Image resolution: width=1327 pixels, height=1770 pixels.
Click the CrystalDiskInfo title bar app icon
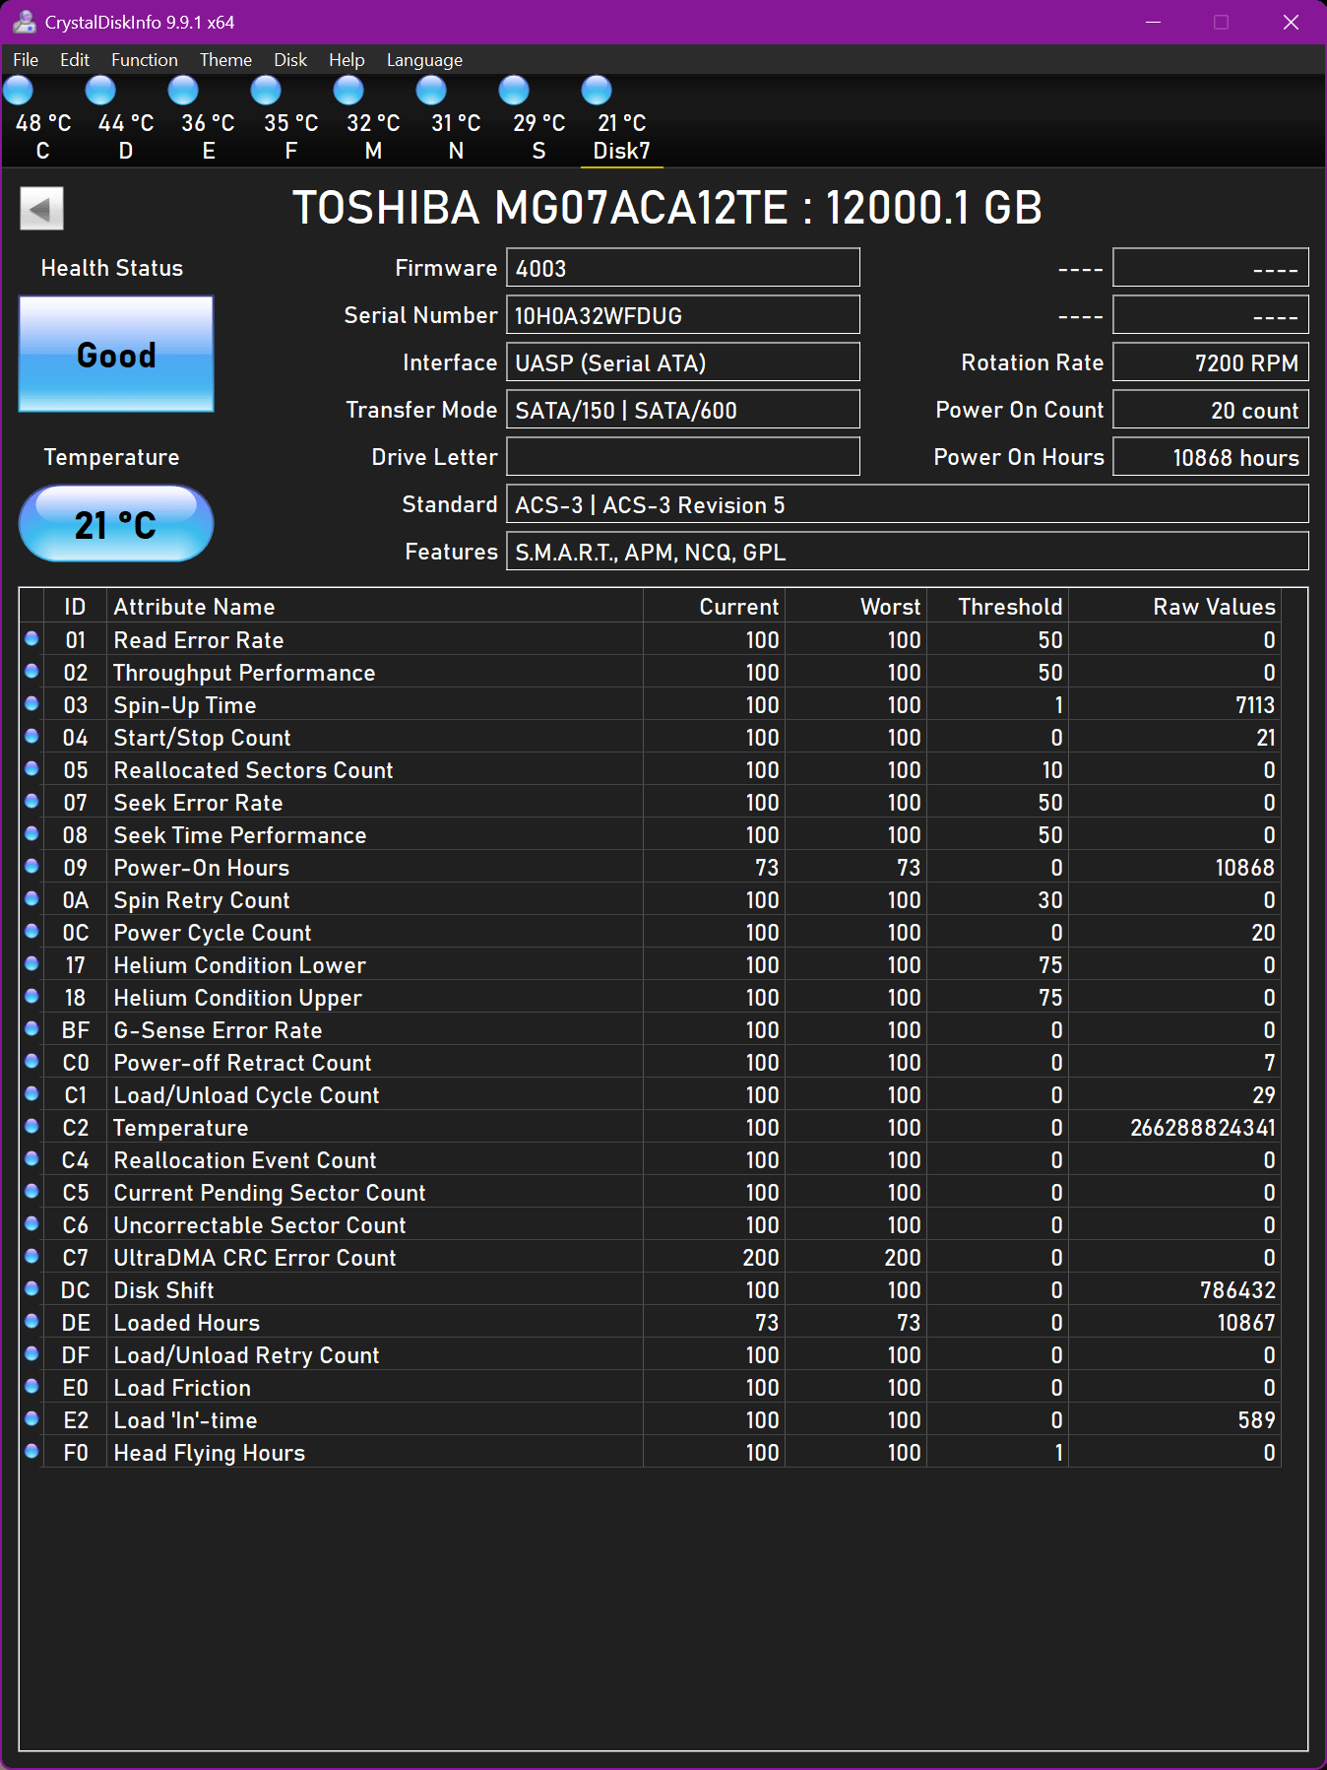[x=25, y=22]
